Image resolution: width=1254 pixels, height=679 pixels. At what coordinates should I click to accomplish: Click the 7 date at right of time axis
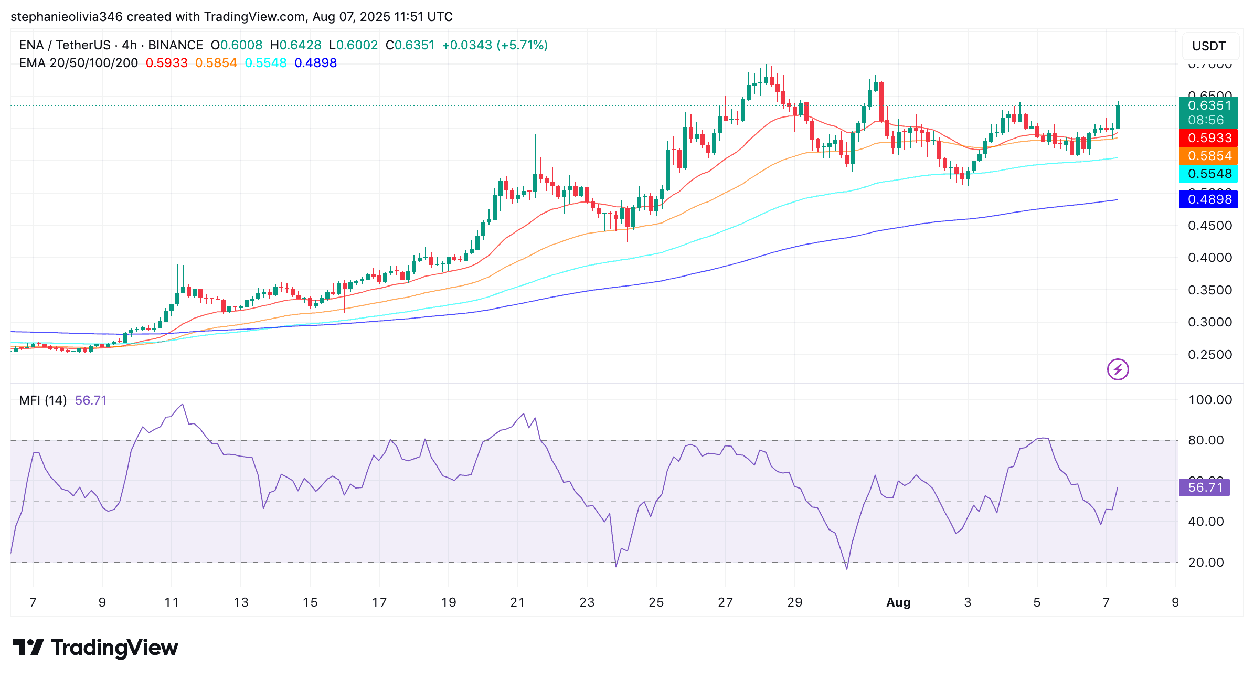coord(1106,602)
